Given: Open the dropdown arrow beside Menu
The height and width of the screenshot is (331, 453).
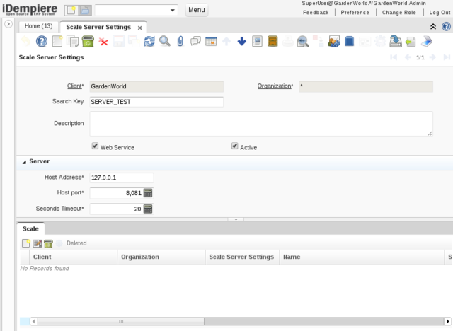Looking at the screenshot, I should click(x=173, y=11).
